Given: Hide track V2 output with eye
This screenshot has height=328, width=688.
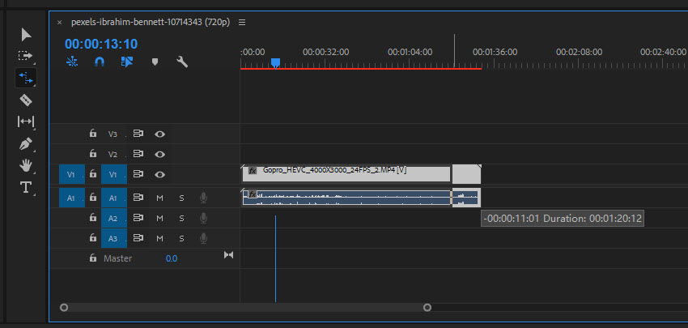Looking at the screenshot, I should pyautogui.click(x=160, y=154).
